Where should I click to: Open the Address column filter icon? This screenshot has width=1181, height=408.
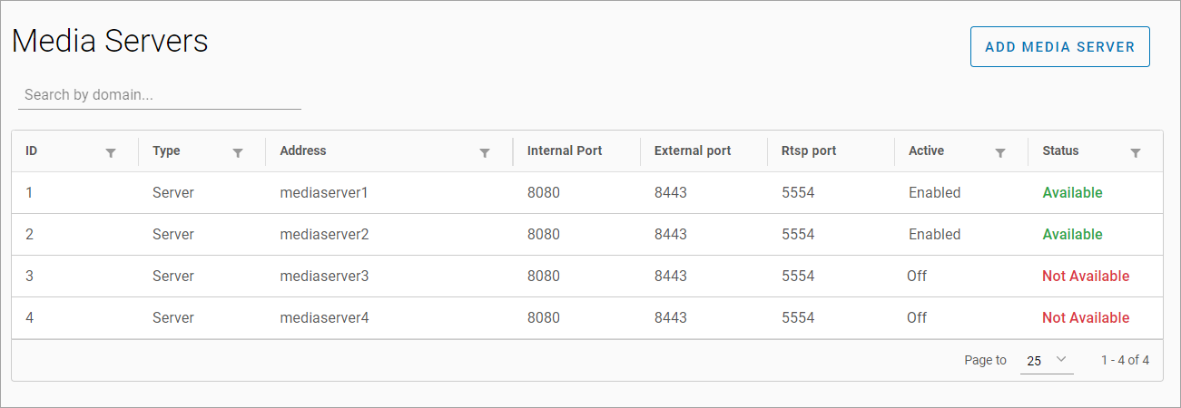click(x=485, y=153)
